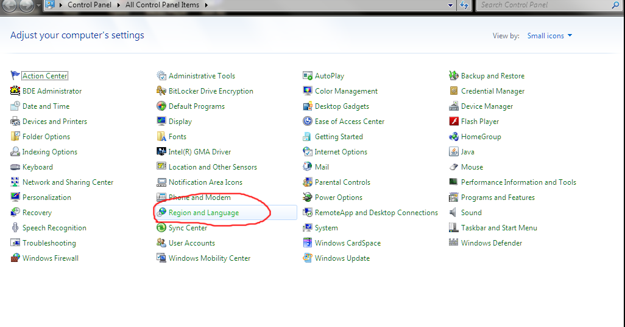Select Control Panel in the breadcrumb
The image size is (625, 327).
click(x=90, y=5)
